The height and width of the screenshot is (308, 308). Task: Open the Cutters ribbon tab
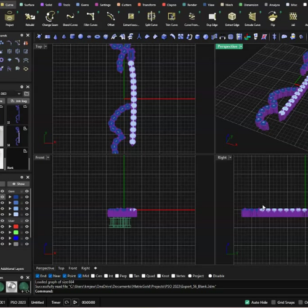[x=124, y=5]
